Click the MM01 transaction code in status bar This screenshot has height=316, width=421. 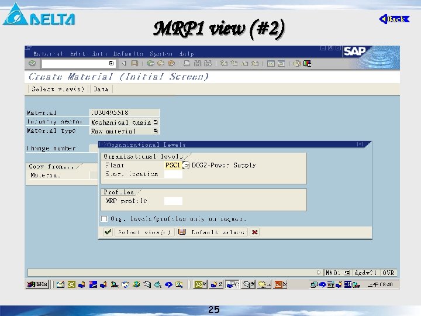(333, 273)
